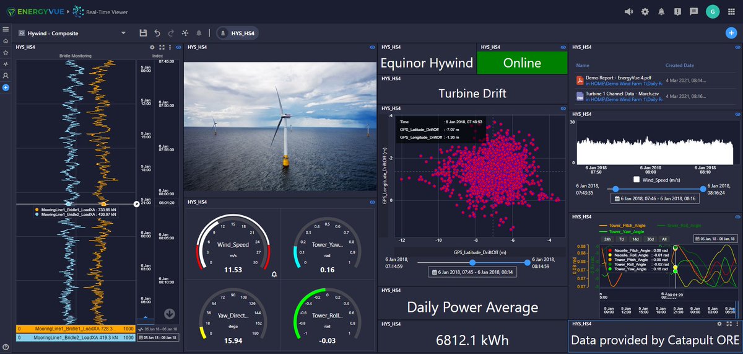Open the activity pulse sidebar icon
Image resolution: width=743 pixels, height=354 pixels.
click(x=6, y=64)
